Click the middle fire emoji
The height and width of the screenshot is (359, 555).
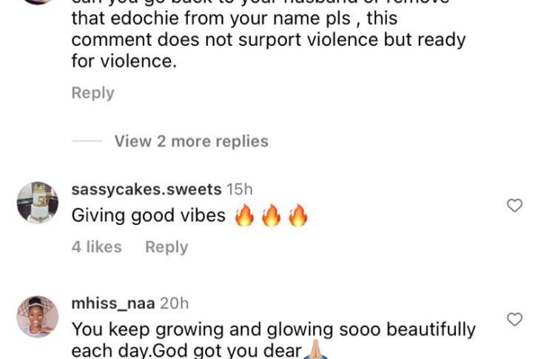271,215
